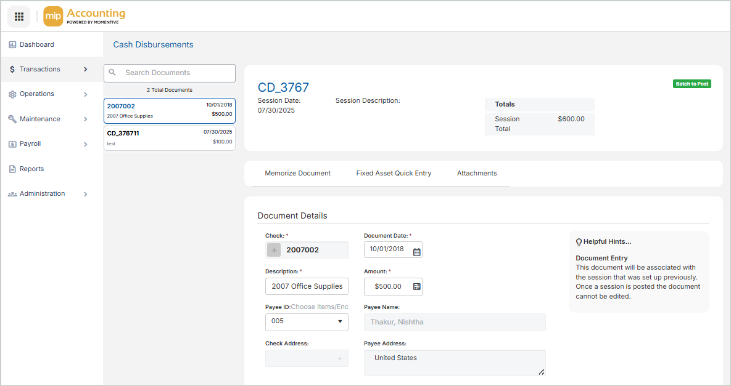The height and width of the screenshot is (386, 731).
Task: Click the magnifier icon in Search Documents
Action: click(113, 73)
